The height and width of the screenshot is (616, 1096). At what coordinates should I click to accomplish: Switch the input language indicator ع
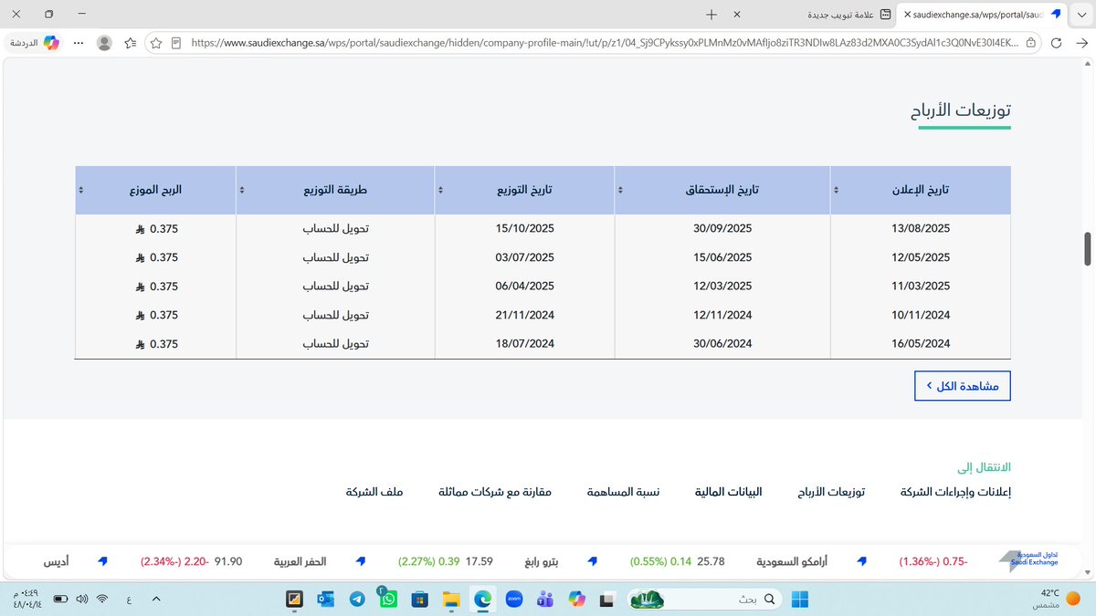[x=129, y=599]
